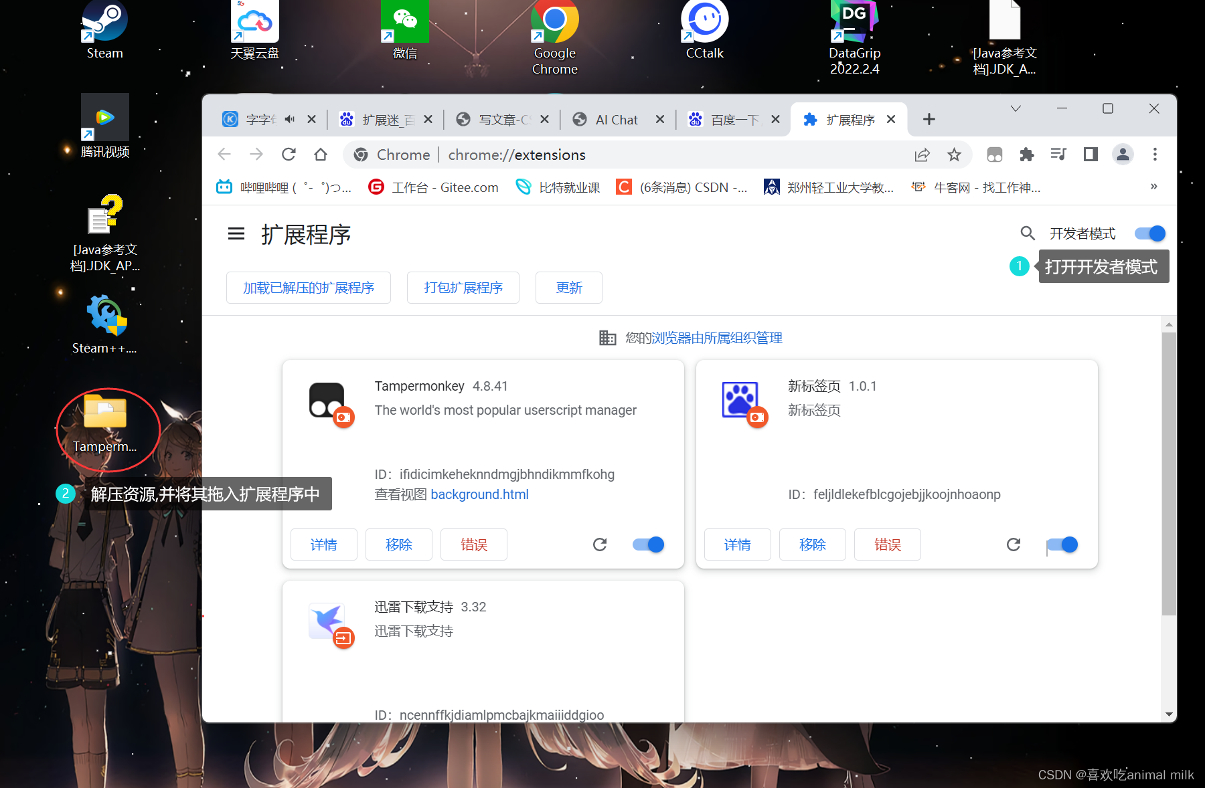Open a new tab with plus button
Screen dimensions: 1205x788
(x=929, y=119)
